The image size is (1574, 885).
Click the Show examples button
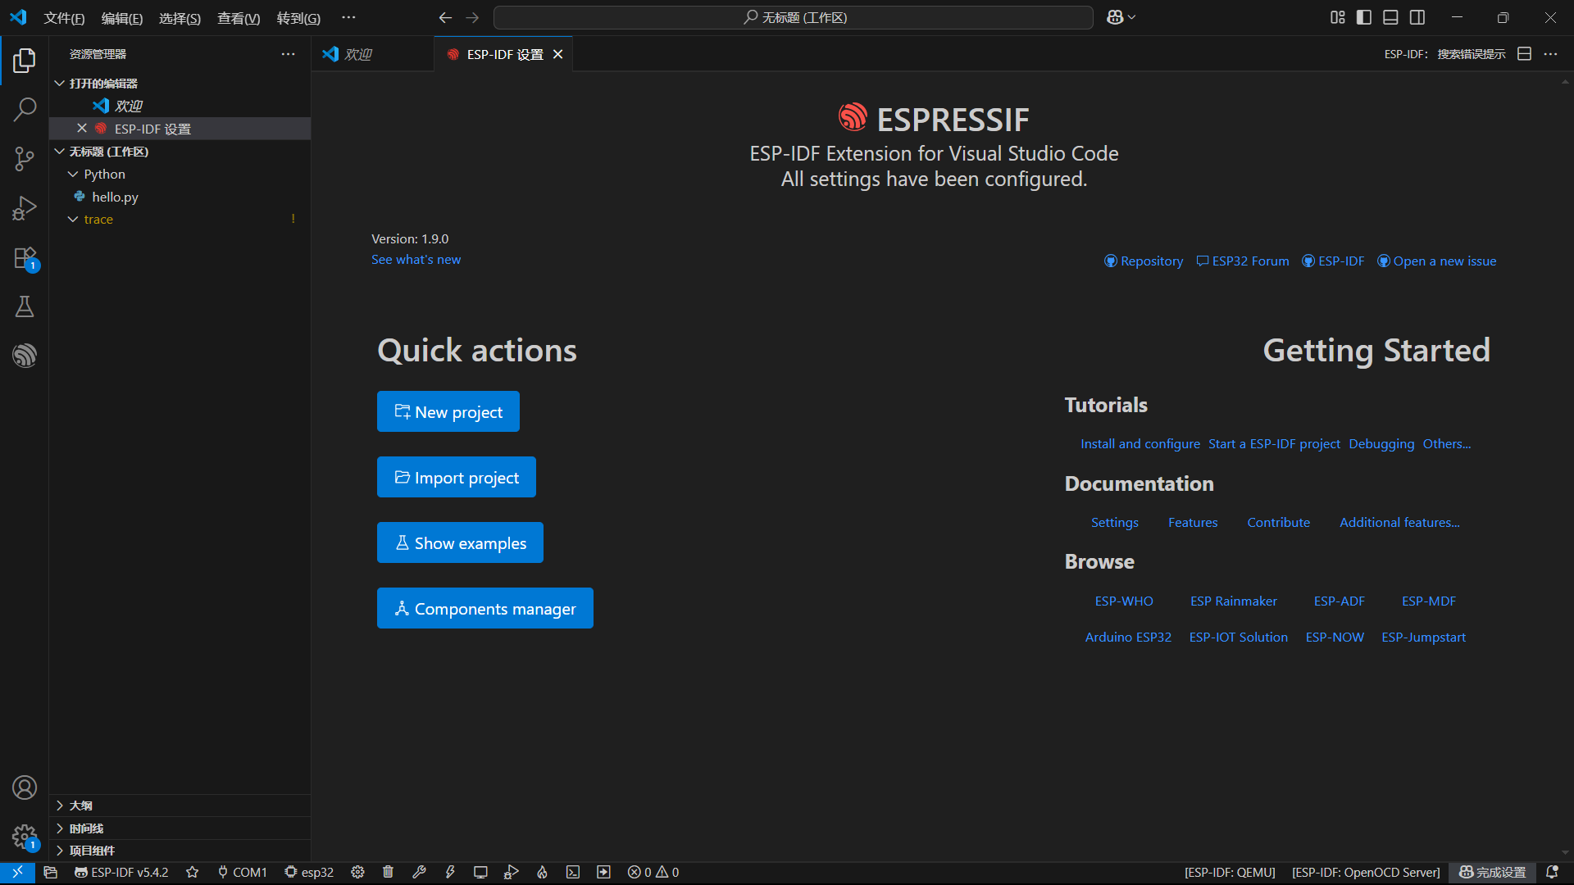tap(460, 542)
